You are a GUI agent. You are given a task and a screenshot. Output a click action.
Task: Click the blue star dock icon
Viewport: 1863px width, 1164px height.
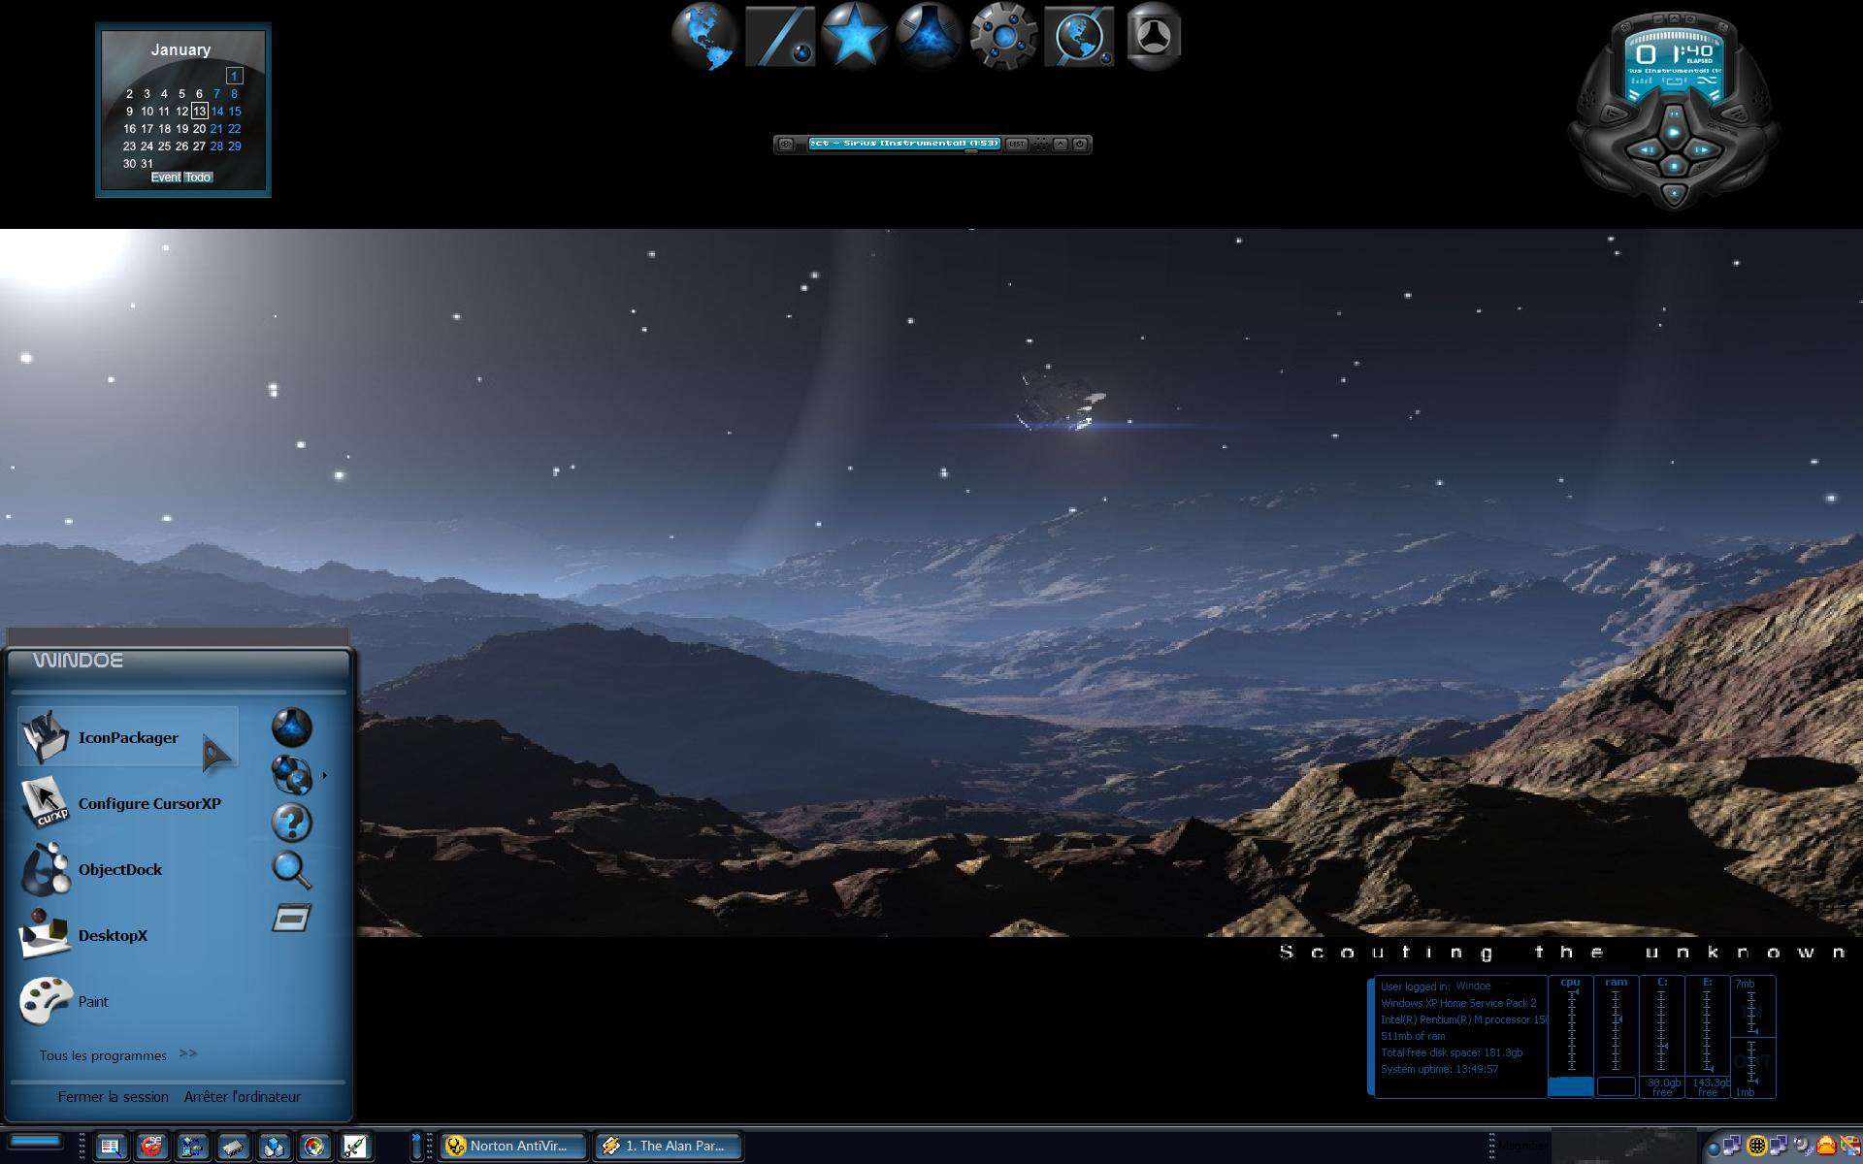854,36
